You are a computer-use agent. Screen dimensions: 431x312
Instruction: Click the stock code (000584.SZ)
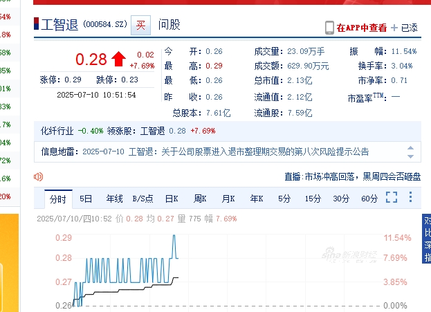[105, 24]
